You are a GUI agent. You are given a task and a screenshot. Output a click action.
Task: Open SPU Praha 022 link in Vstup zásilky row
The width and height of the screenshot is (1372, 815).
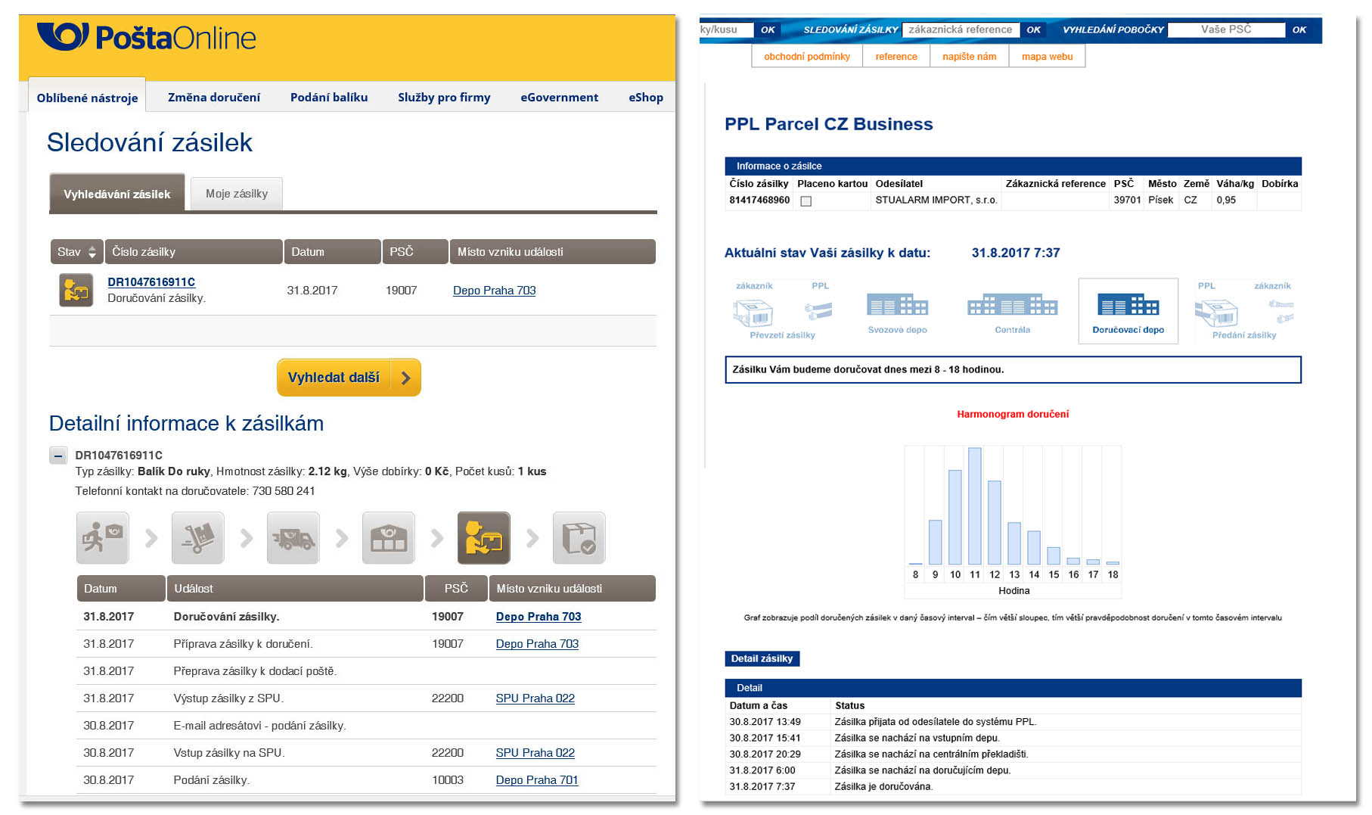535,753
